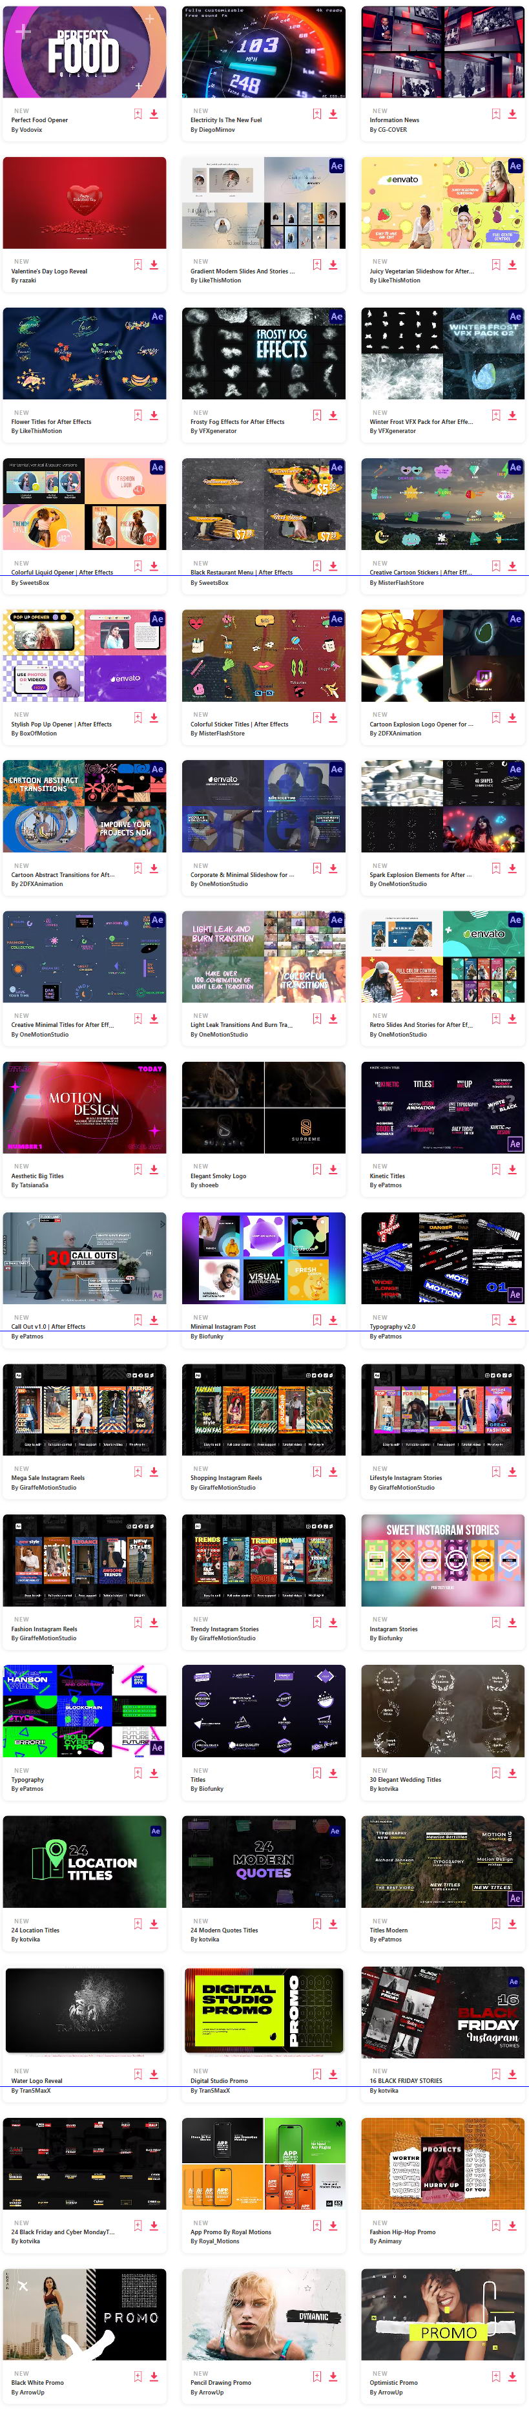Download the Elegant Smoky Logo template
The width and height of the screenshot is (529, 2410).
333,1169
